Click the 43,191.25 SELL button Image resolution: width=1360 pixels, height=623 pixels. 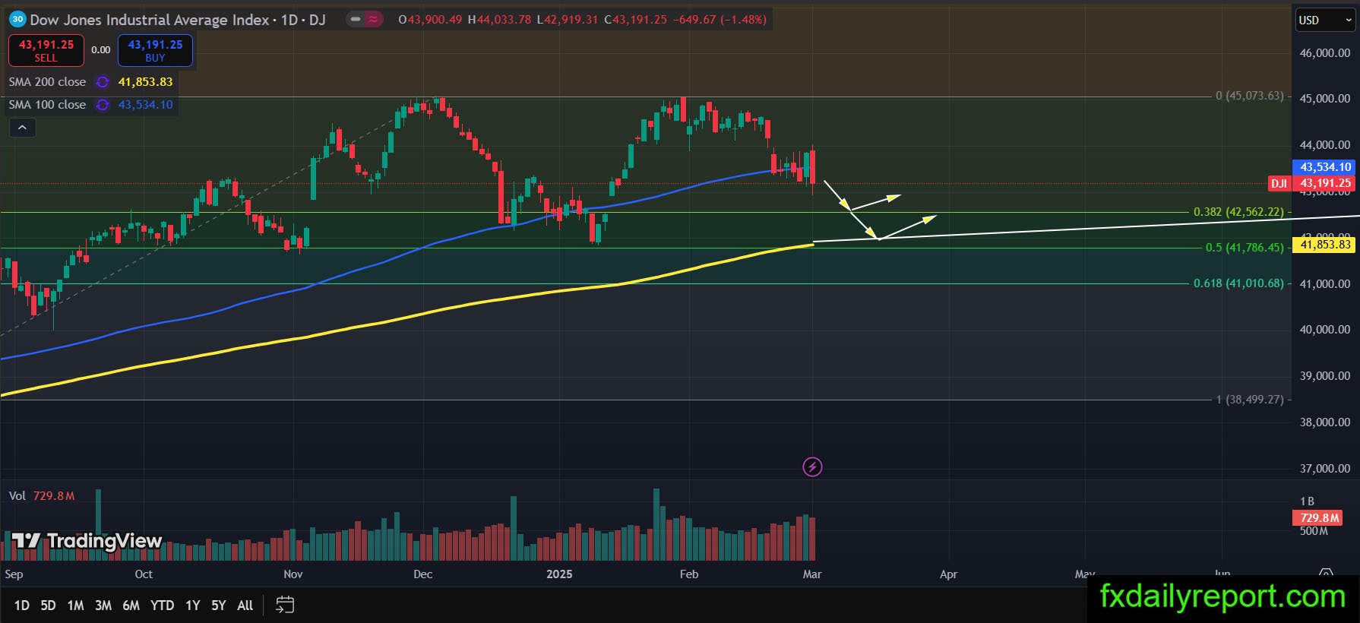click(x=46, y=51)
